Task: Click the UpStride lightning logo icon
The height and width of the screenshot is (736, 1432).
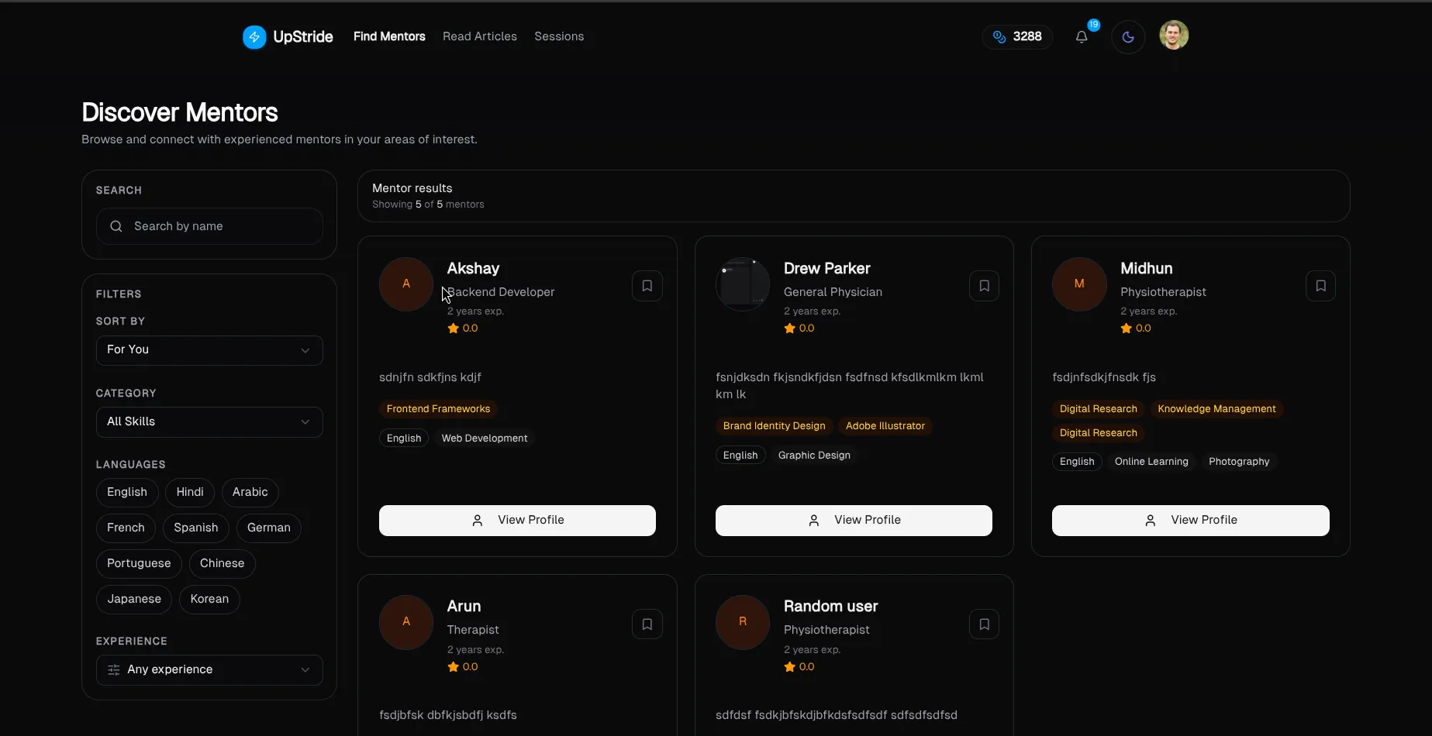Action: [254, 36]
